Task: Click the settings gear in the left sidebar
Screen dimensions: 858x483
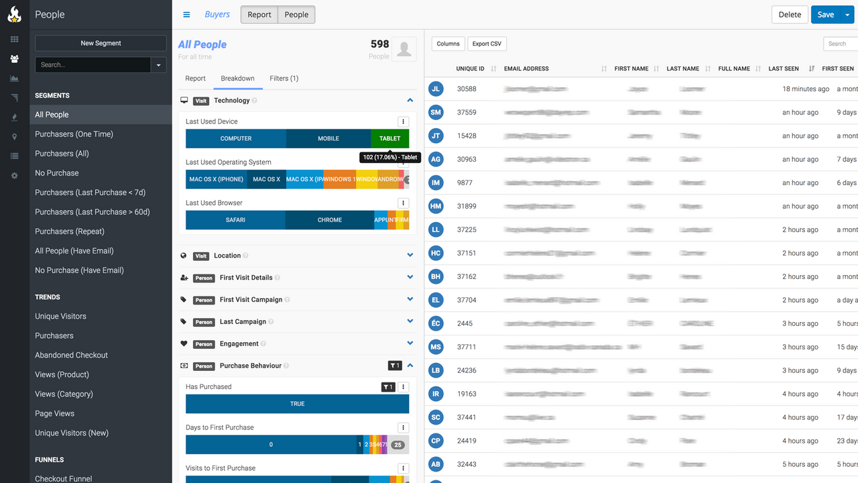Action: [14, 174]
